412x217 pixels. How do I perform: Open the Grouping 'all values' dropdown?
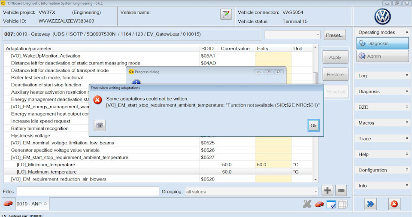251,192
